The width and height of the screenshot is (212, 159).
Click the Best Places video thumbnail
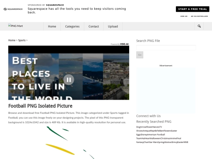69,73
